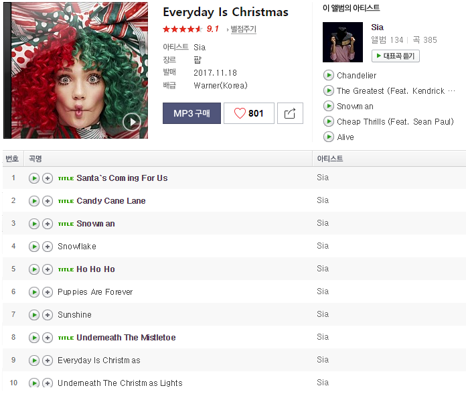Play Chandelier from artist's top songs
Viewport: 466px width, 394px height.
[x=328, y=75]
